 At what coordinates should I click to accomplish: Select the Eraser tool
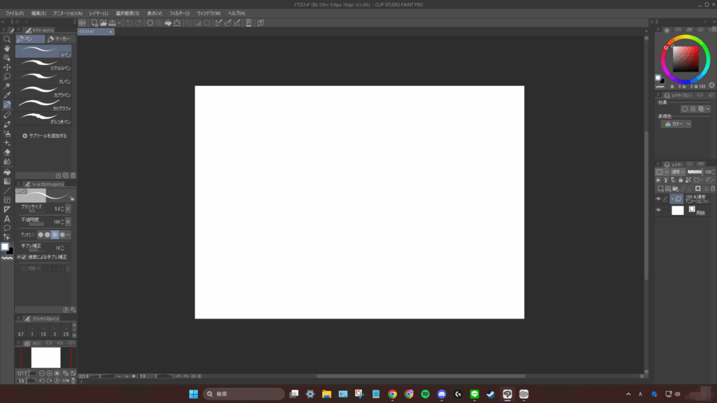coord(7,152)
